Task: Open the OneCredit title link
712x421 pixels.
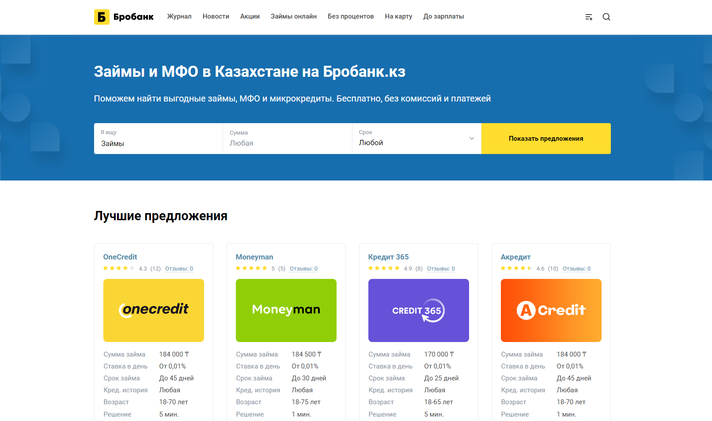Action: point(120,257)
